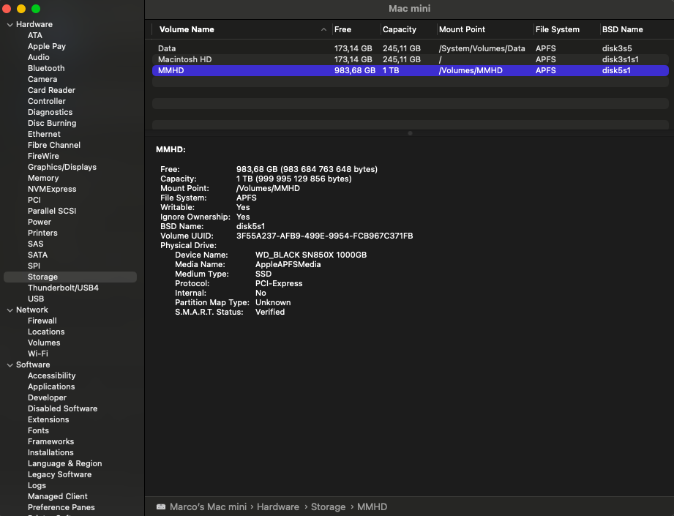The image size is (674, 516).
Task: Open Language & Region entry
Action: (x=65, y=463)
